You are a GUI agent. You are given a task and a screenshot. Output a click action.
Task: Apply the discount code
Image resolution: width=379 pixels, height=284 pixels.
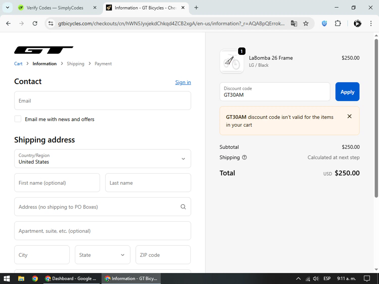(347, 92)
